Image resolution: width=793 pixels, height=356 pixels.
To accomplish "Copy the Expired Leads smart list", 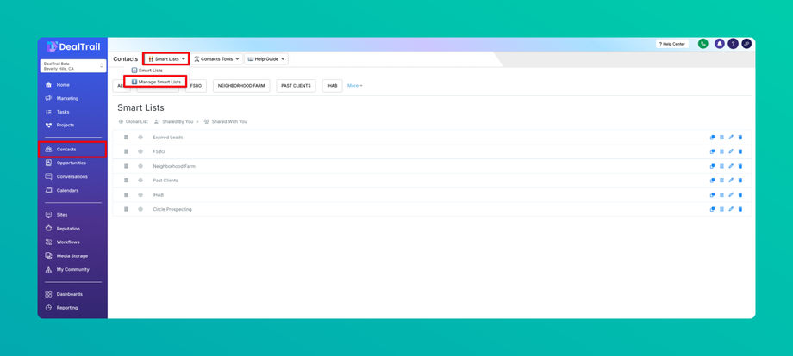I will pos(712,138).
